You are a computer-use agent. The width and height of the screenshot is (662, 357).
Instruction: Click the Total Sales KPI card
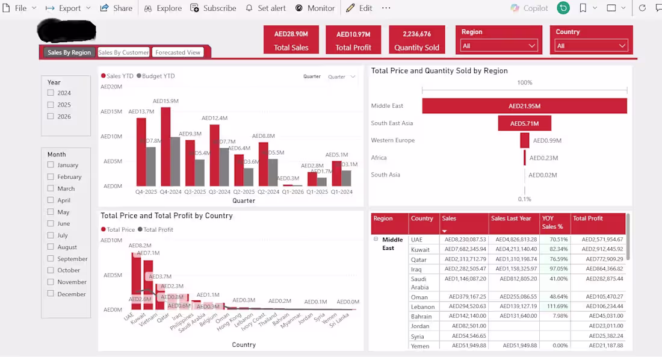point(291,40)
